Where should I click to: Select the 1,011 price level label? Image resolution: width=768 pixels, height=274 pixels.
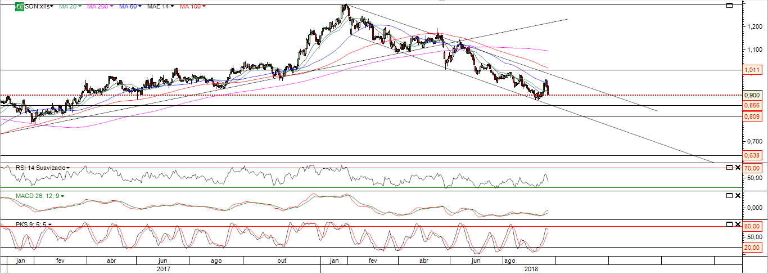(x=752, y=70)
